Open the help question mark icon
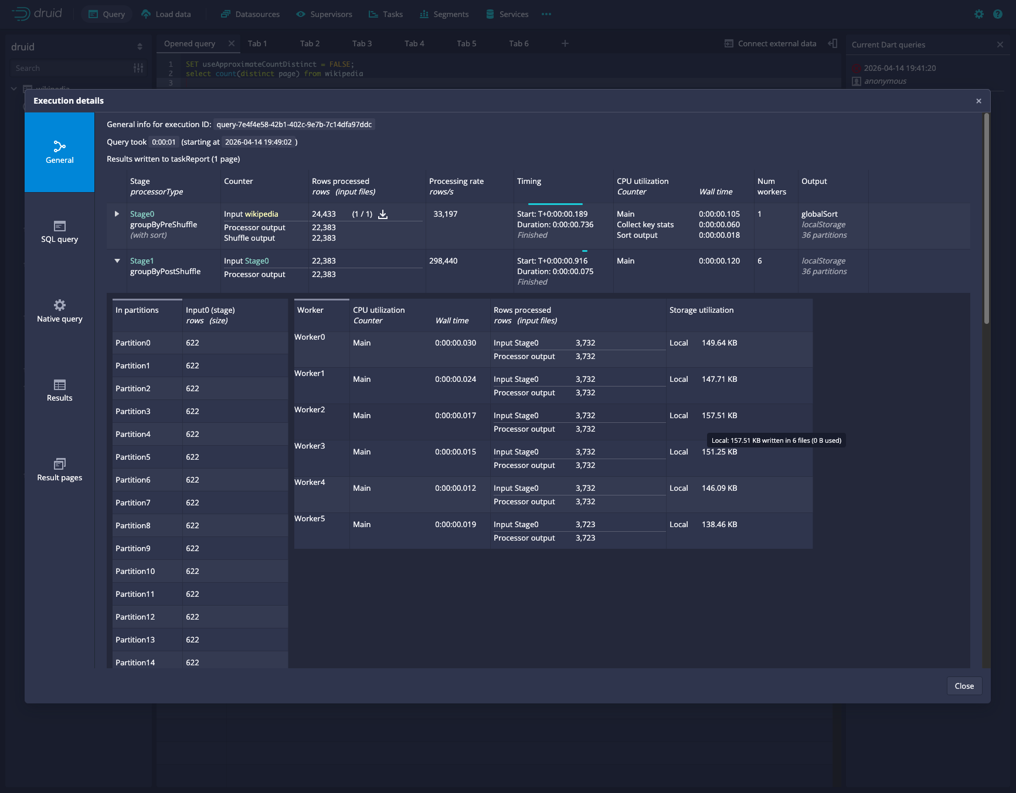This screenshot has height=793, width=1016. (x=998, y=14)
